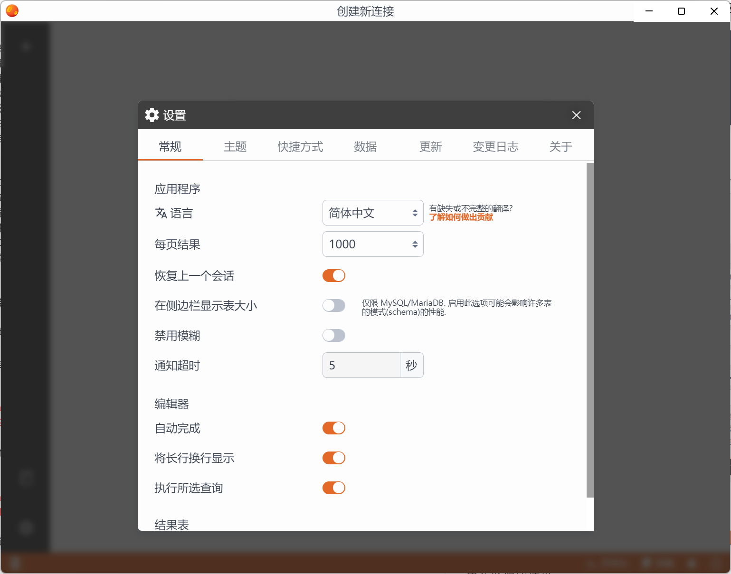Click the Beekeeper Studio app logo icon
The width and height of the screenshot is (731, 574).
click(12, 10)
